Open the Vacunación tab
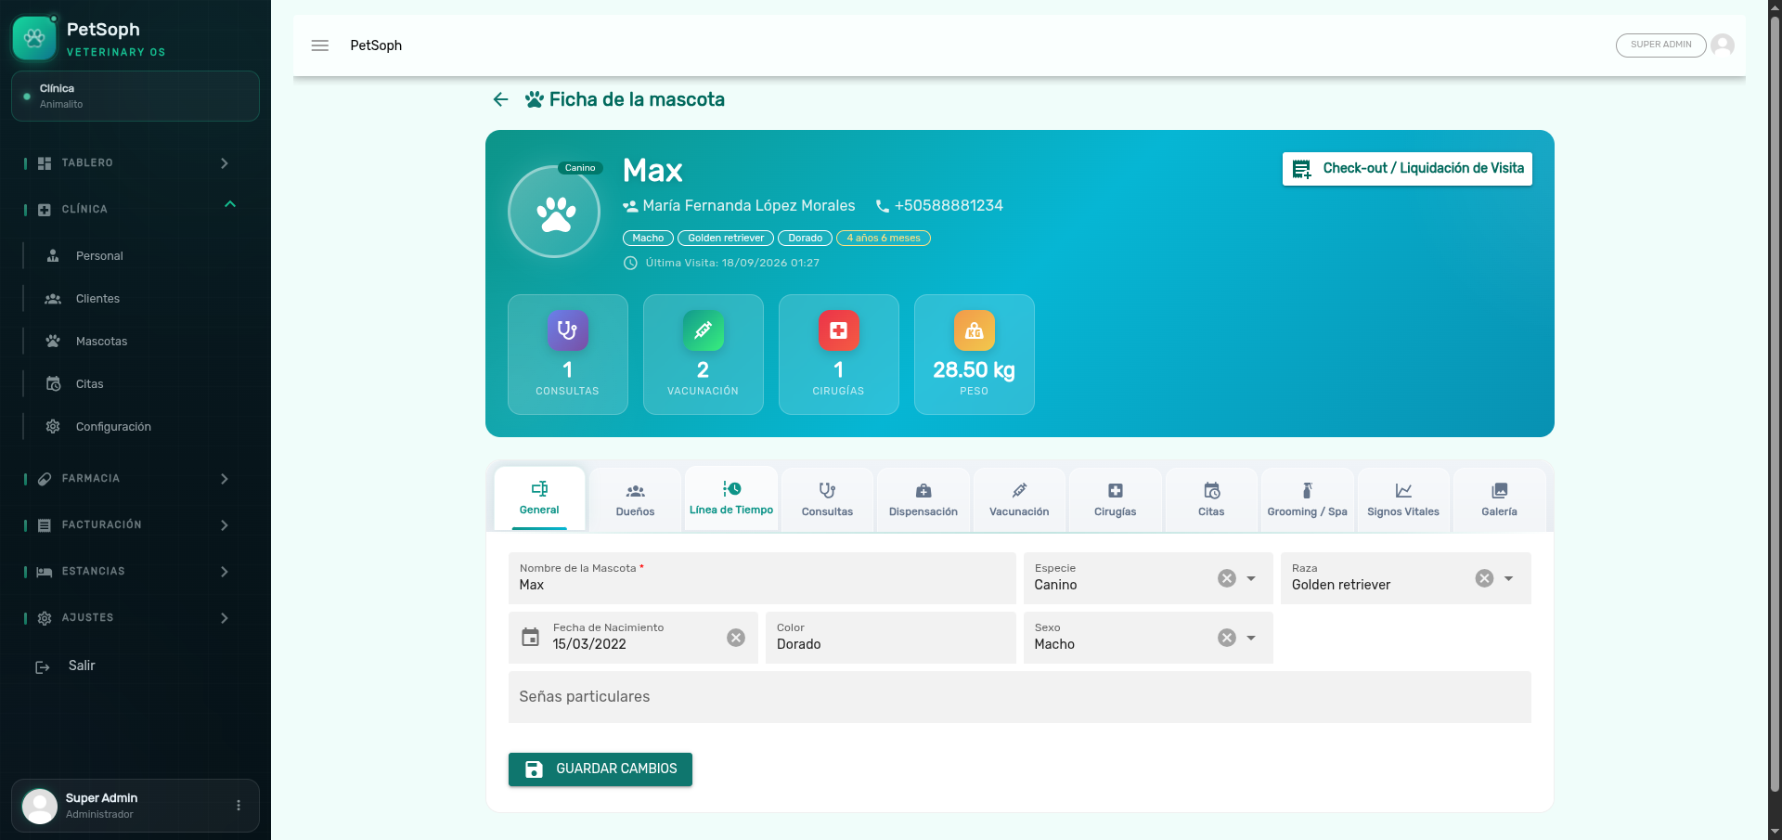 click(x=1019, y=500)
